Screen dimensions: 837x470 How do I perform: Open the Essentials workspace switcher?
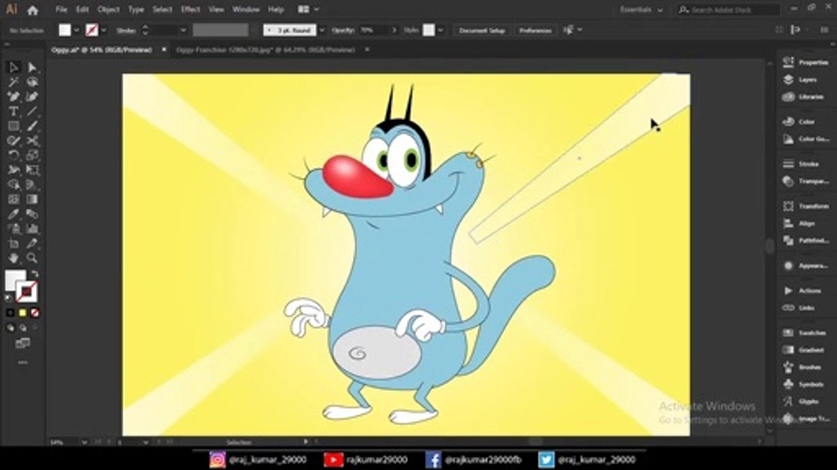640,10
